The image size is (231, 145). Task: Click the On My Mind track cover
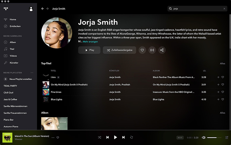[x=46, y=85]
